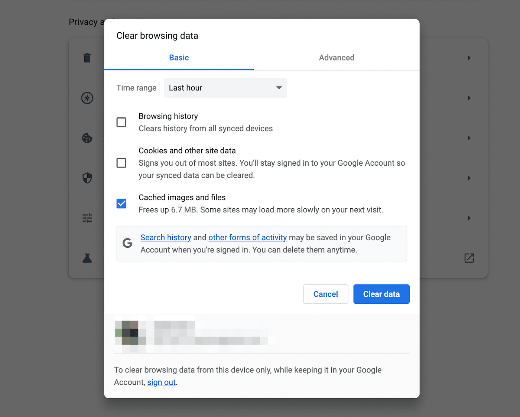This screenshot has width=520, height=417.
Task: Uncheck Cached images and files
Action: (121, 203)
